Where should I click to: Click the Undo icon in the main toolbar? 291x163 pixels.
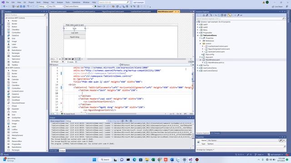28,6
